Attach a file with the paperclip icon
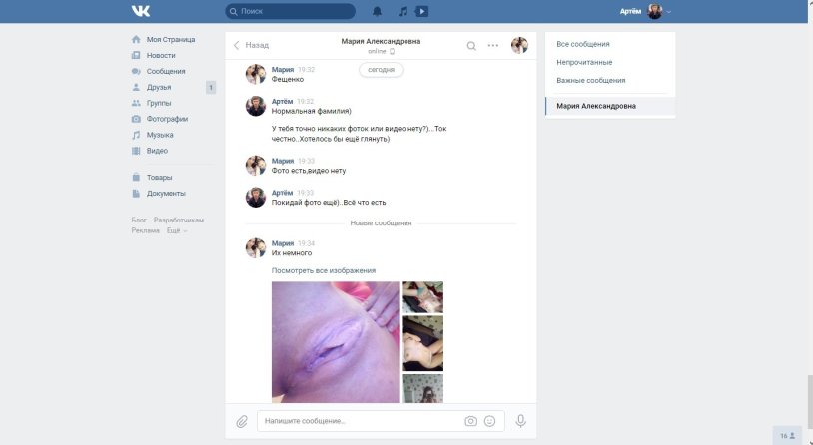Image resolution: width=813 pixels, height=445 pixels. click(x=242, y=421)
